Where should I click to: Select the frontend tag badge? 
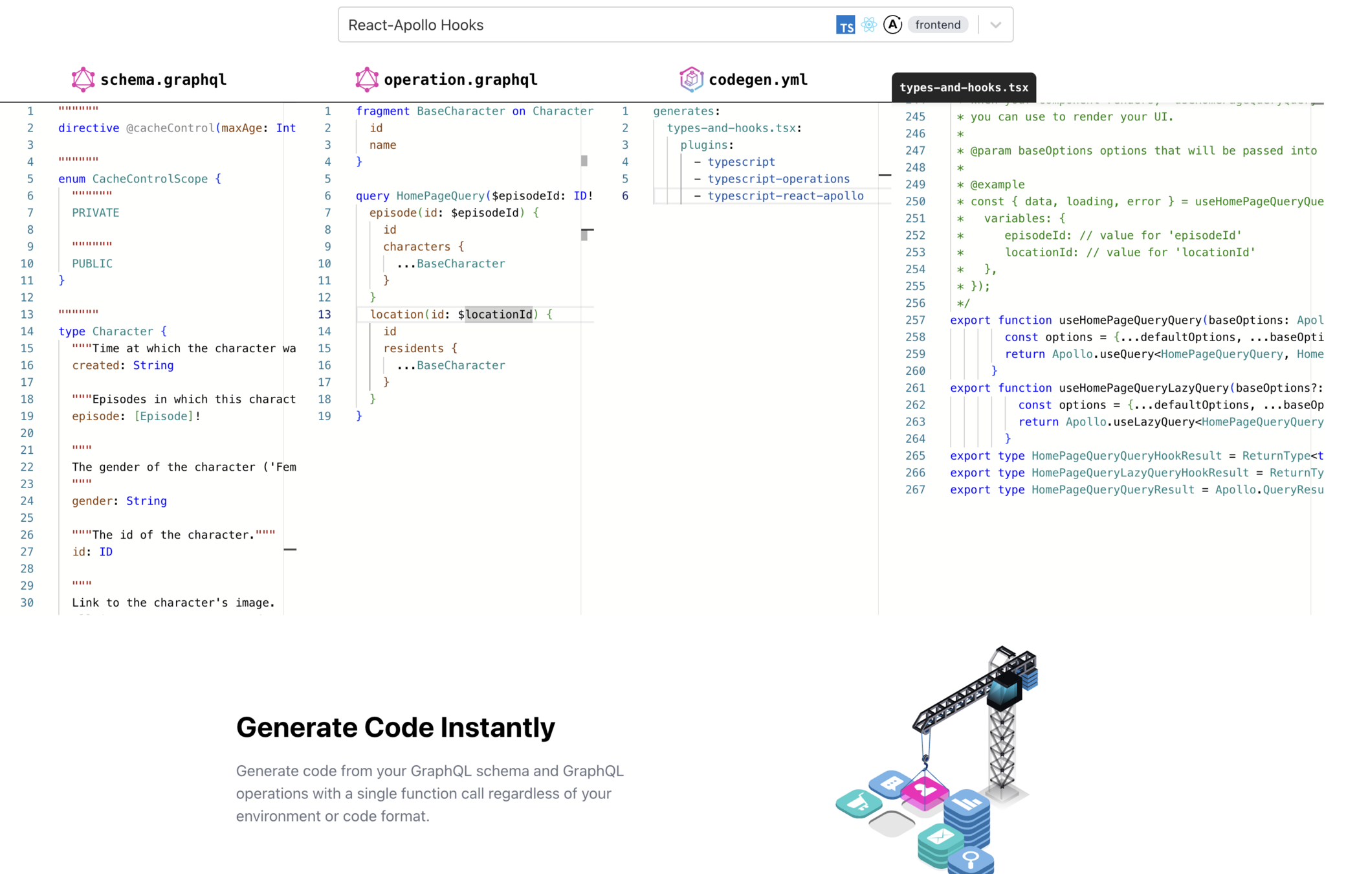[x=938, y=25]
